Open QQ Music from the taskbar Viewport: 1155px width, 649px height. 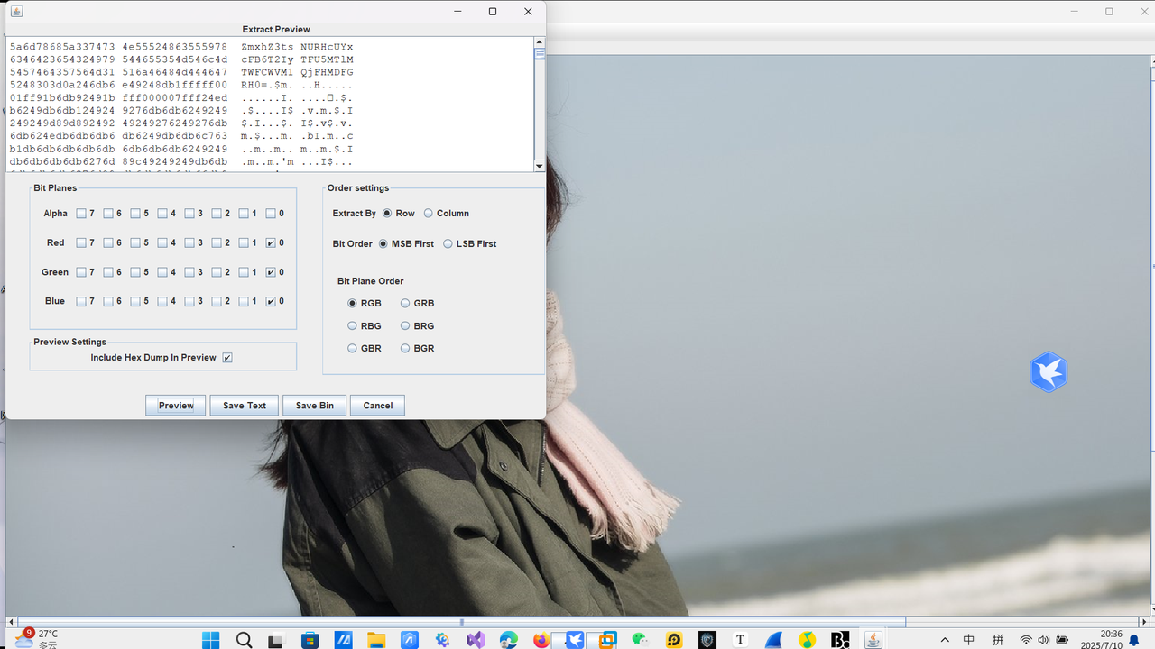806,639
